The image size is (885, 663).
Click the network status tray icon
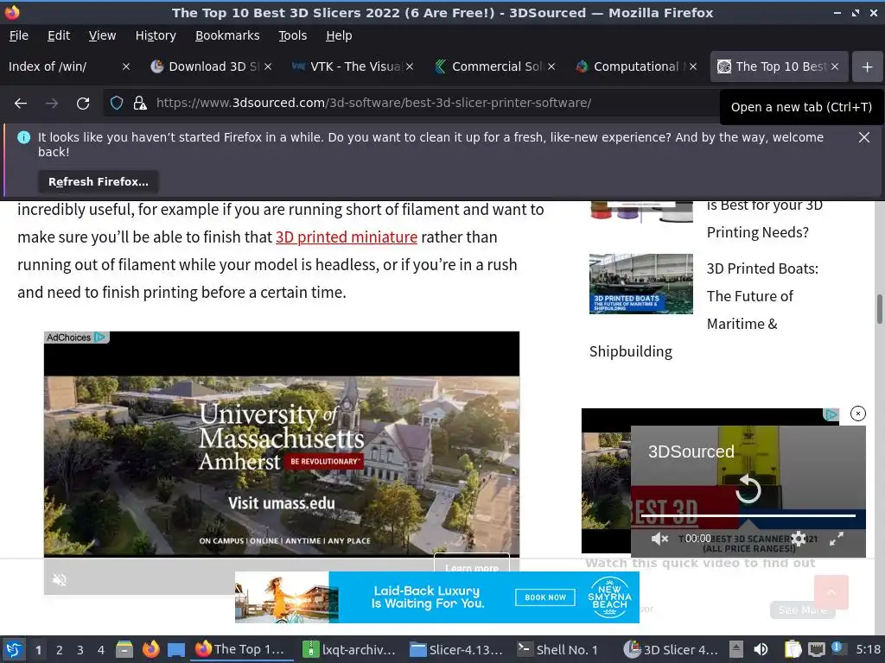pyautogui.click(x=816, y=649)
